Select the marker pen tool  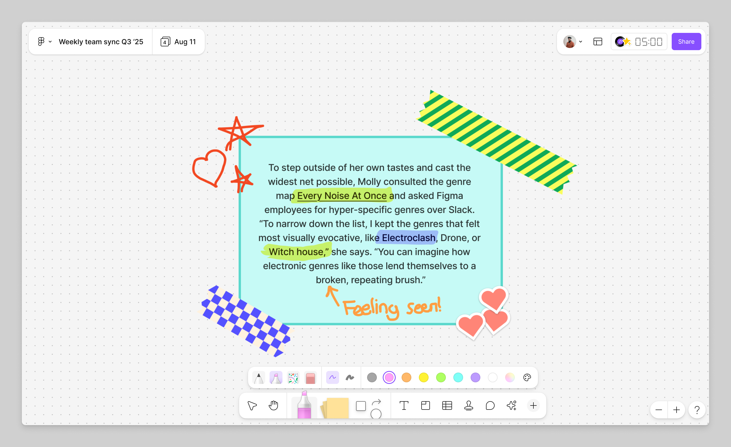pos(259,377)
